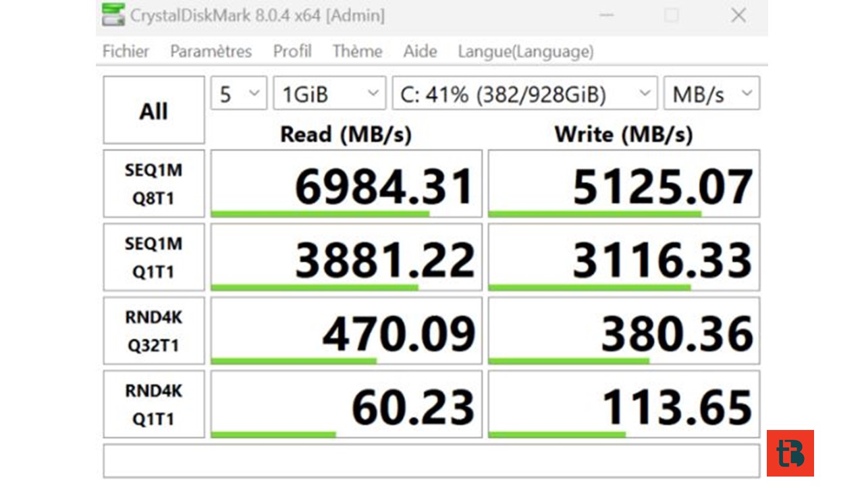The image size is (864, 486).
Task: Open the Langue(Language) menu
Action: pos(526,51)
